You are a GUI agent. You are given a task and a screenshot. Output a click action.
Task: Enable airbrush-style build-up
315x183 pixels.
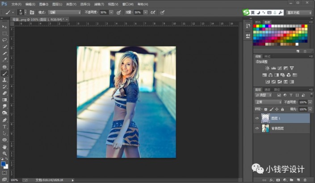point(153,12)
